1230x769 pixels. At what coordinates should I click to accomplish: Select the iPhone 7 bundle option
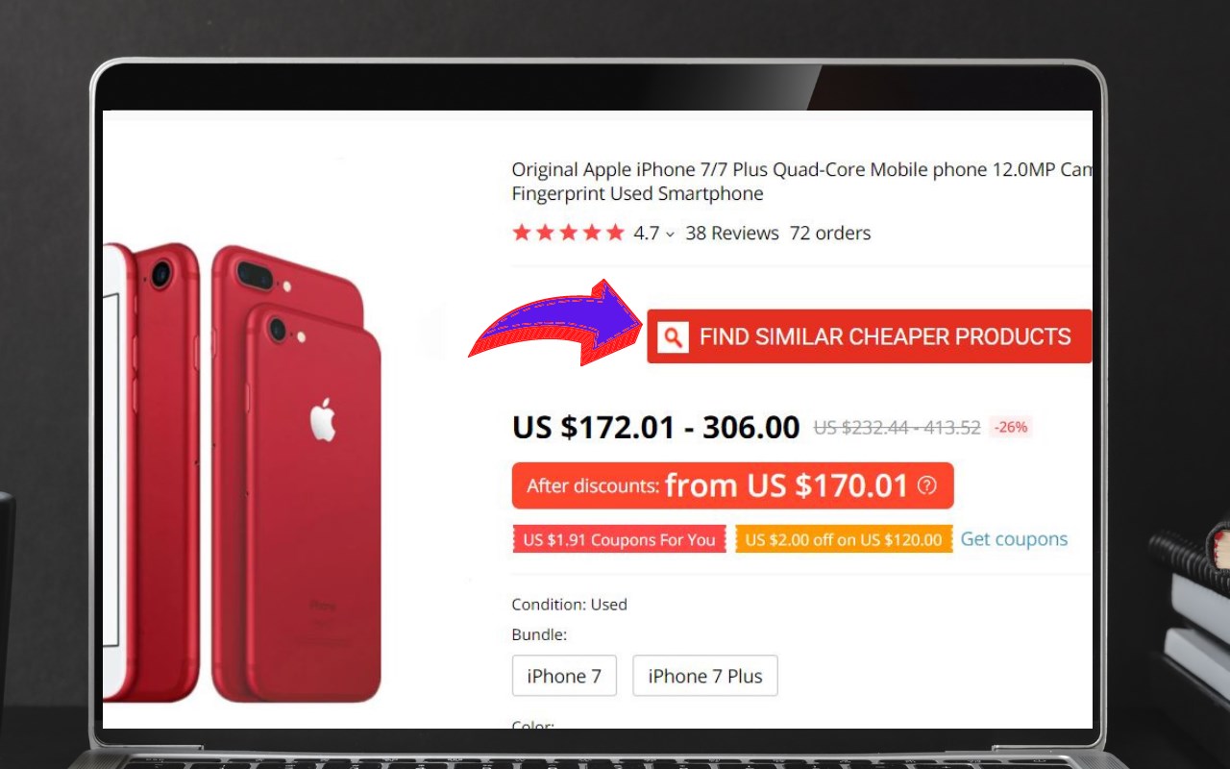(564, 676)
